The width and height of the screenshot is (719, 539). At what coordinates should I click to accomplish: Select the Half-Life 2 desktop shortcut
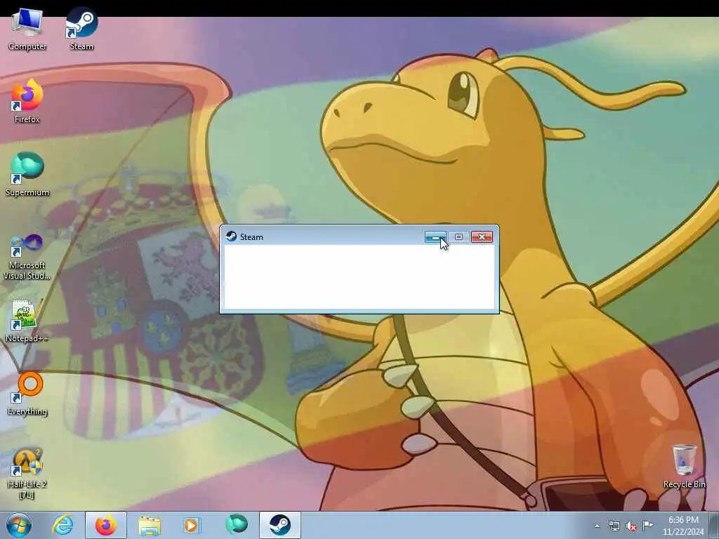[27, 474]
